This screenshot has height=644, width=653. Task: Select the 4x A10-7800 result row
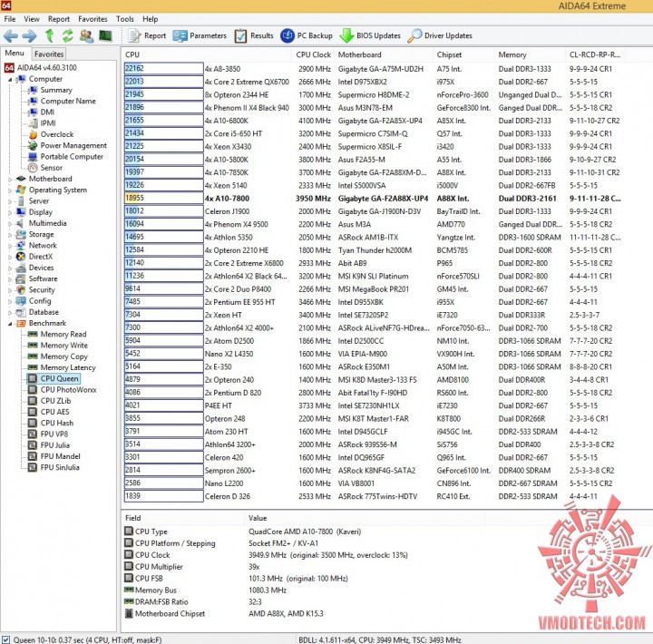coord(373,199)
